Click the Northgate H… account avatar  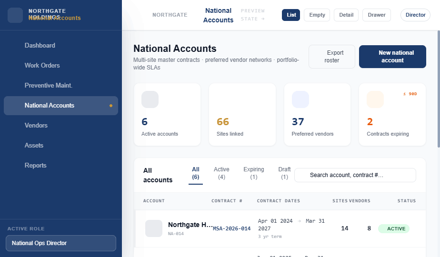[154, 228]
